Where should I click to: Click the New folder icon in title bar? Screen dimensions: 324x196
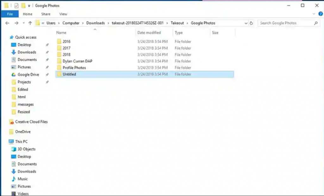[x=23, y=6]
